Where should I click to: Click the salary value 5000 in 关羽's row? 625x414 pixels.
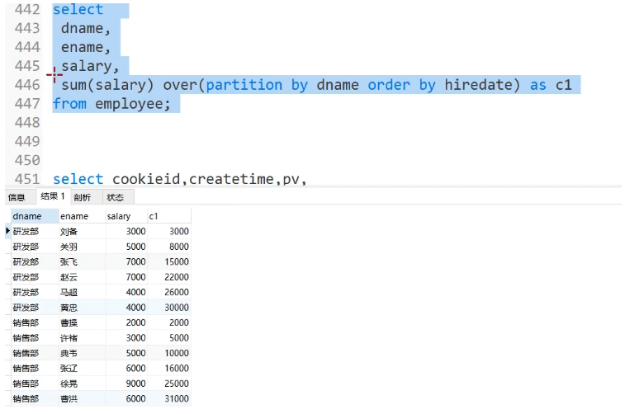coord(135,247)
